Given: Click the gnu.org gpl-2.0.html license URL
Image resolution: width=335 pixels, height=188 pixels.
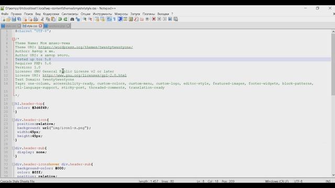Looking at the screenshot, I should pyautogui.click(x=84, y=75).
